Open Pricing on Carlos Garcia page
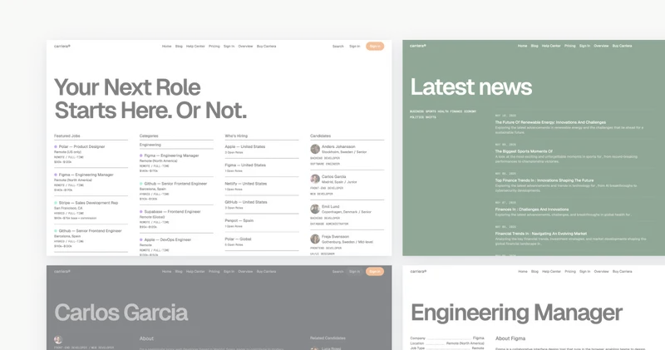This screenshot has width=665, height=350. [x=214, y=272]
